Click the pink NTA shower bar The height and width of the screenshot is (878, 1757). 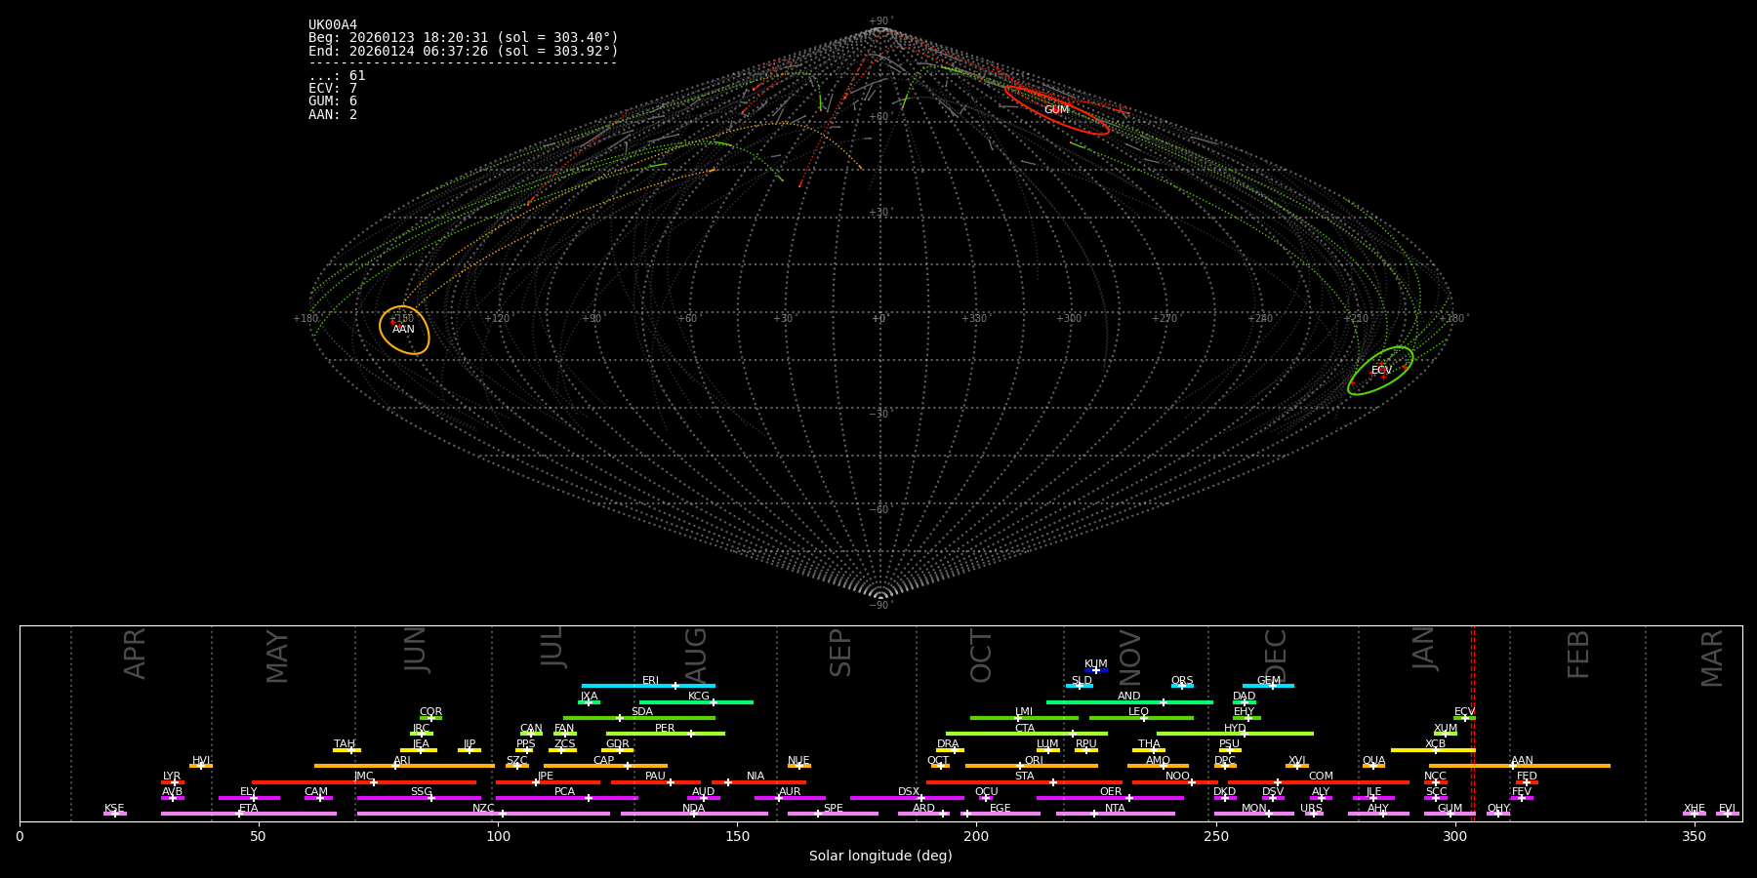tap(1115, 814)
